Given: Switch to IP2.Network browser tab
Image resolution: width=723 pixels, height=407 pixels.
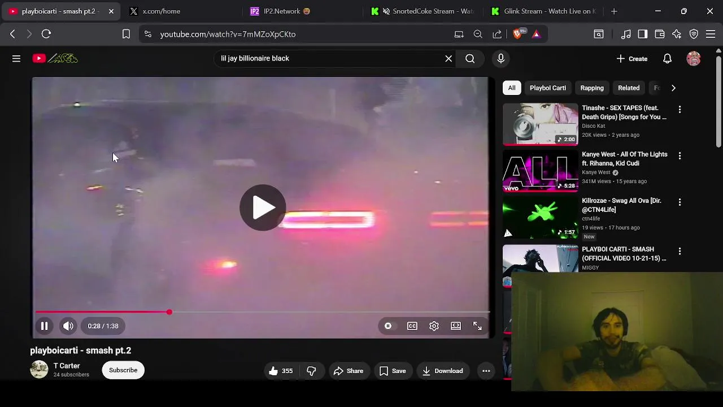Looking at the screenshot, I should coord(302,11).
